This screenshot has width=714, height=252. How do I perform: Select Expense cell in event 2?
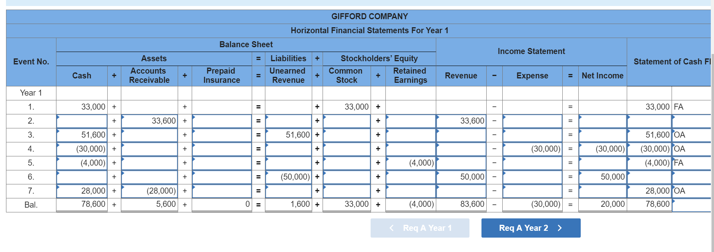[532, 121]
